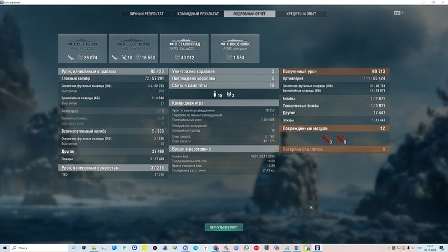Click the Авиаудар row
This screenshot has height=252, width=448.
pyautogui.click(x=113, y=111)
